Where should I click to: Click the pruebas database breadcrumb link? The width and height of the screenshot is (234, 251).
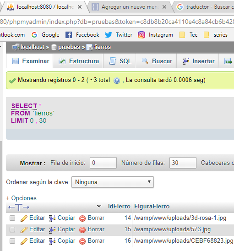[69, 47]
